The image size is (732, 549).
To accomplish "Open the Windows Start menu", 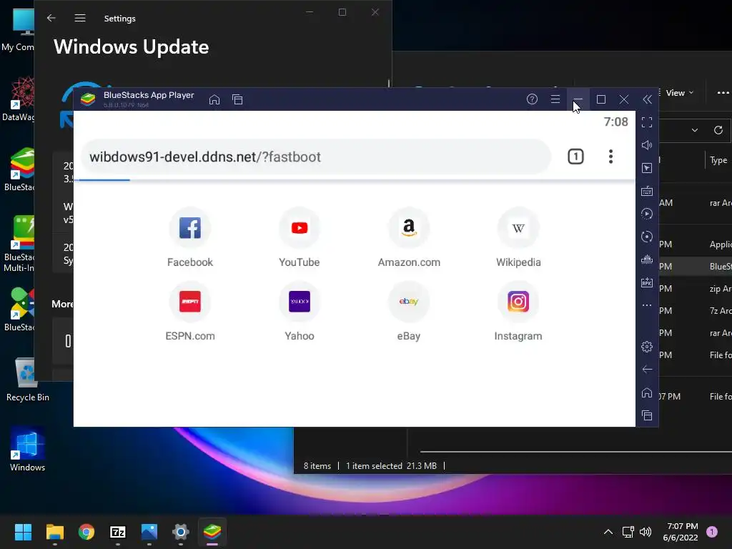I will point(23,532).
